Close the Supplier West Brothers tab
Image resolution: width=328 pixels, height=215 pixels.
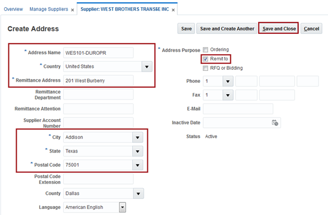(x=173, y=10)
